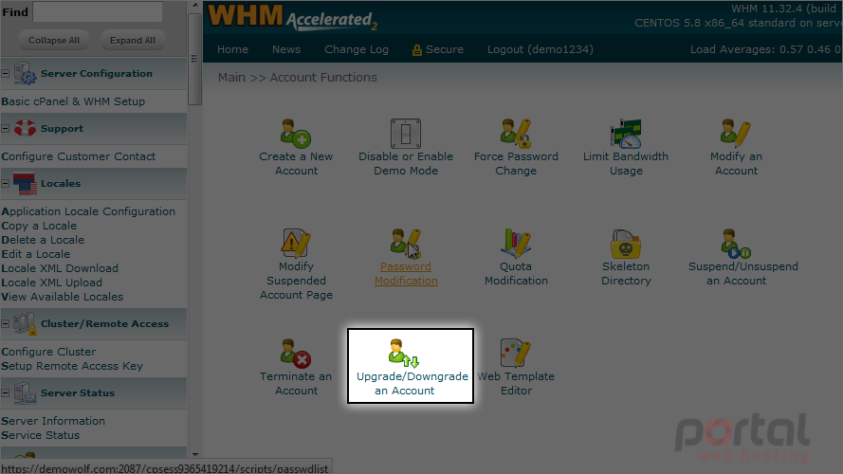Open Basic cPanel & WHM Setup
Screen dimensions: 843x474
pyautogui.click(x=73, y=101)
